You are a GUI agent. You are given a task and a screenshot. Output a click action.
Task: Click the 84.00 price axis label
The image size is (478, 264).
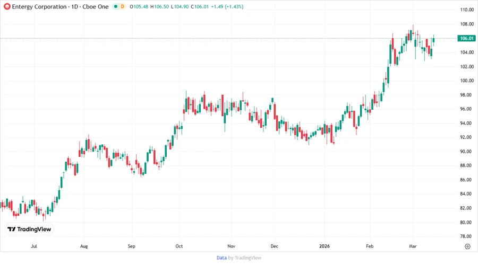coord(467,193)
